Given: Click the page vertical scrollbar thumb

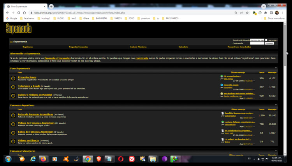Looking at the screenshot, I should tap(285, 45).
